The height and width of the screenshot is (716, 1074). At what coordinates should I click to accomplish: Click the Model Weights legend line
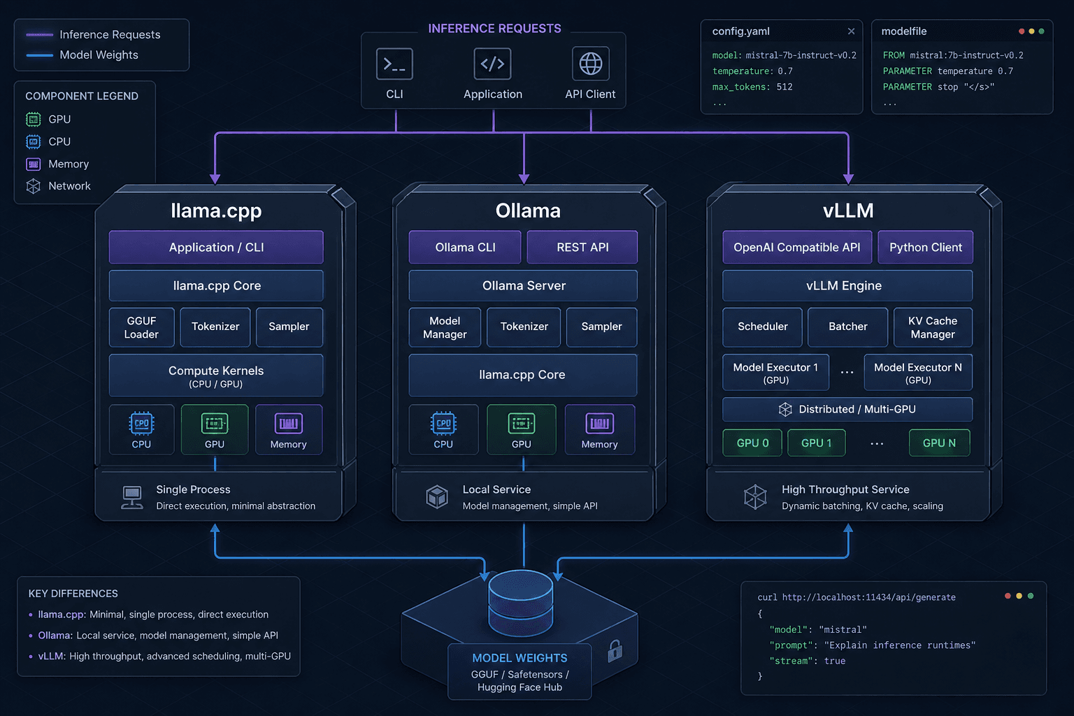39,55
